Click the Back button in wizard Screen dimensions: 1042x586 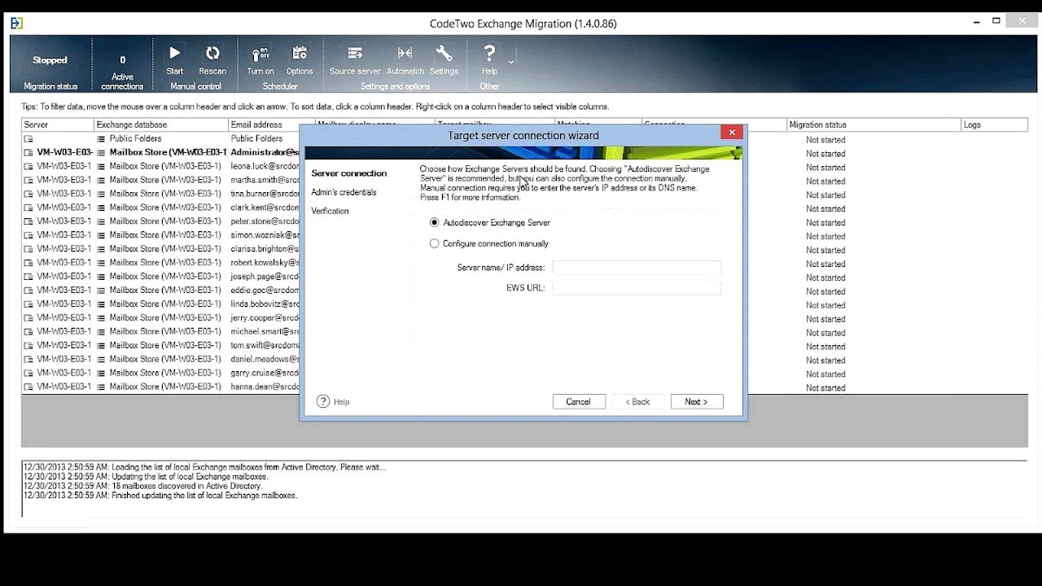(637, 401)
